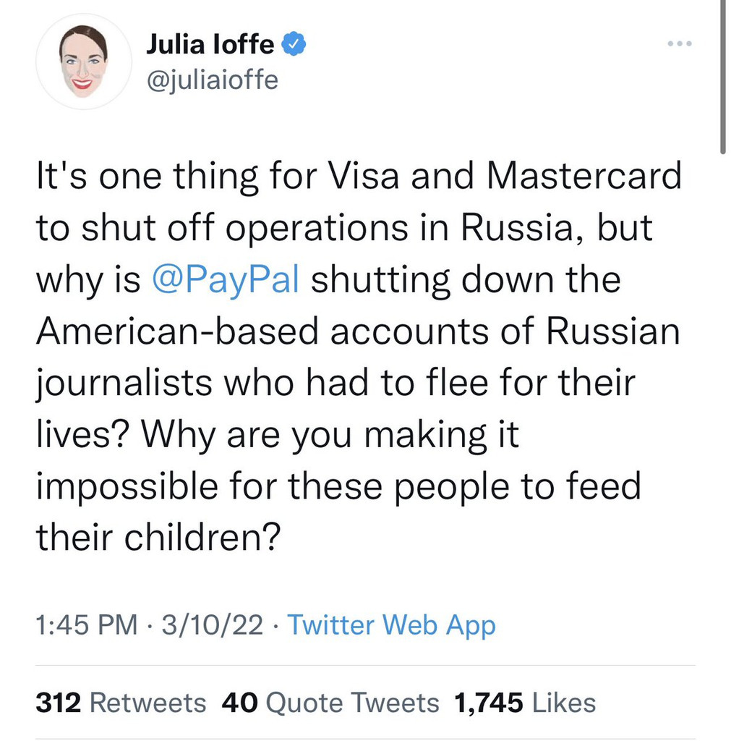
Task: View the 1,745 Likes list
Action: [x=525, y=702]
